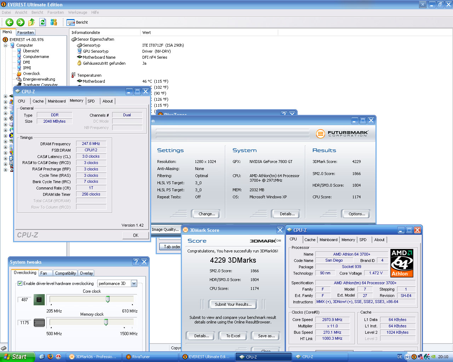Click the Futuremark Corporation logo
Screen dimensions: 453x362
(342, 134)
